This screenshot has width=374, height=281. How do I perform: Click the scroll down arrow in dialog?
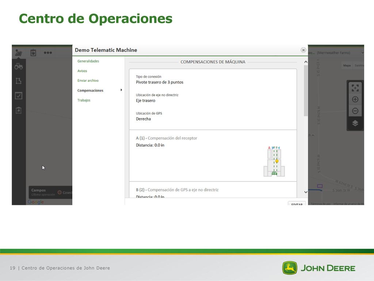coord(306,192)
